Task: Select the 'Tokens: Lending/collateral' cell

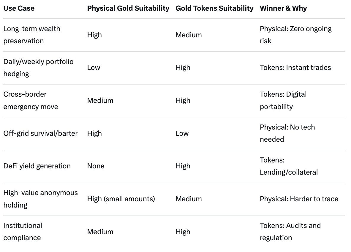Action: coord(289,166)
